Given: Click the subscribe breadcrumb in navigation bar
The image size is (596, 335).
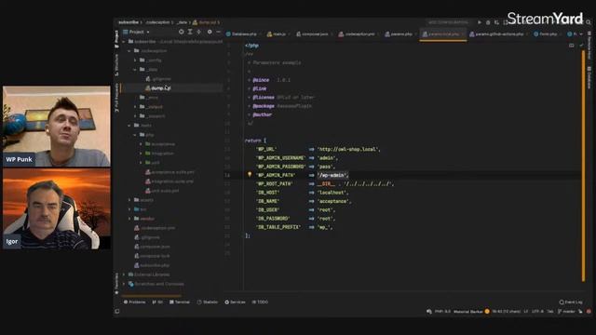Looking at the screenshot, I should [x=129, y=22].
